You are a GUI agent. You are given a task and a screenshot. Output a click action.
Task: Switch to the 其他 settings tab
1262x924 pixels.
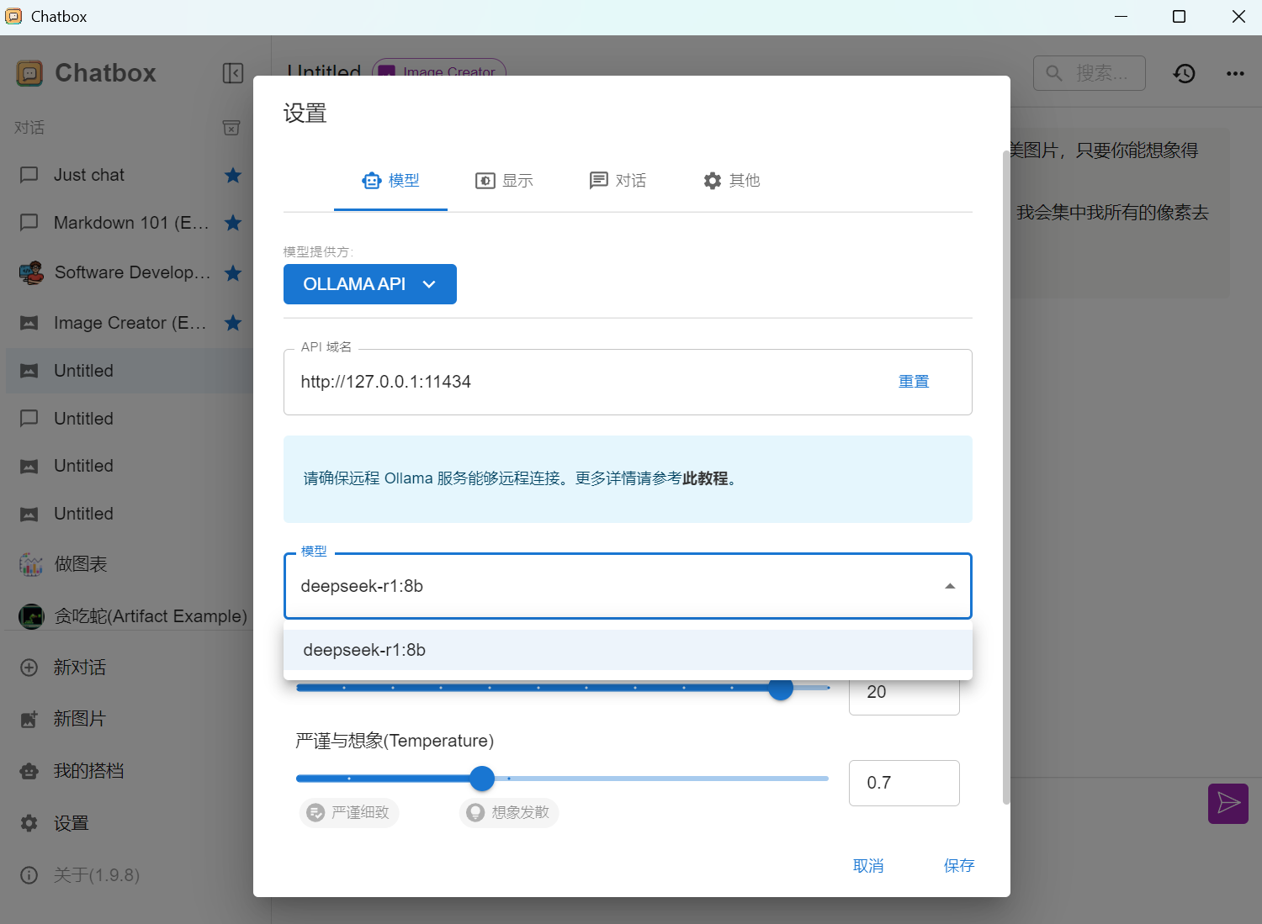pyautogui.click(x=730, y=180)
